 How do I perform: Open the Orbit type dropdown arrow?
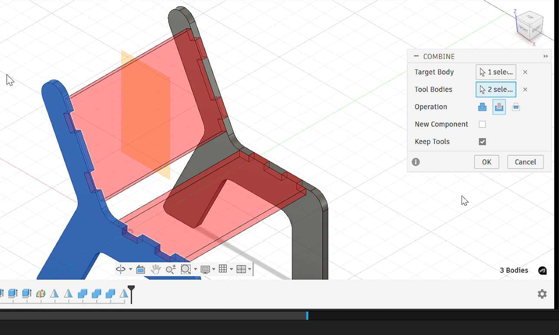coord(130,269)
